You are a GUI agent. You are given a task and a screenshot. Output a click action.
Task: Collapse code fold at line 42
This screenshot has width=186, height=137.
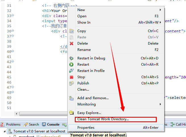(x=13, y=61)
